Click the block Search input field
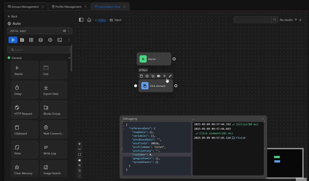Screen dimensions: 309x181 [x=39, y=50]
